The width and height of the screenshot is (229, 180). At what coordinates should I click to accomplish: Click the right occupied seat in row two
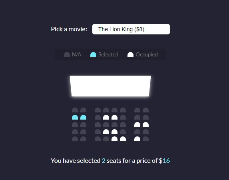point(114,117)
